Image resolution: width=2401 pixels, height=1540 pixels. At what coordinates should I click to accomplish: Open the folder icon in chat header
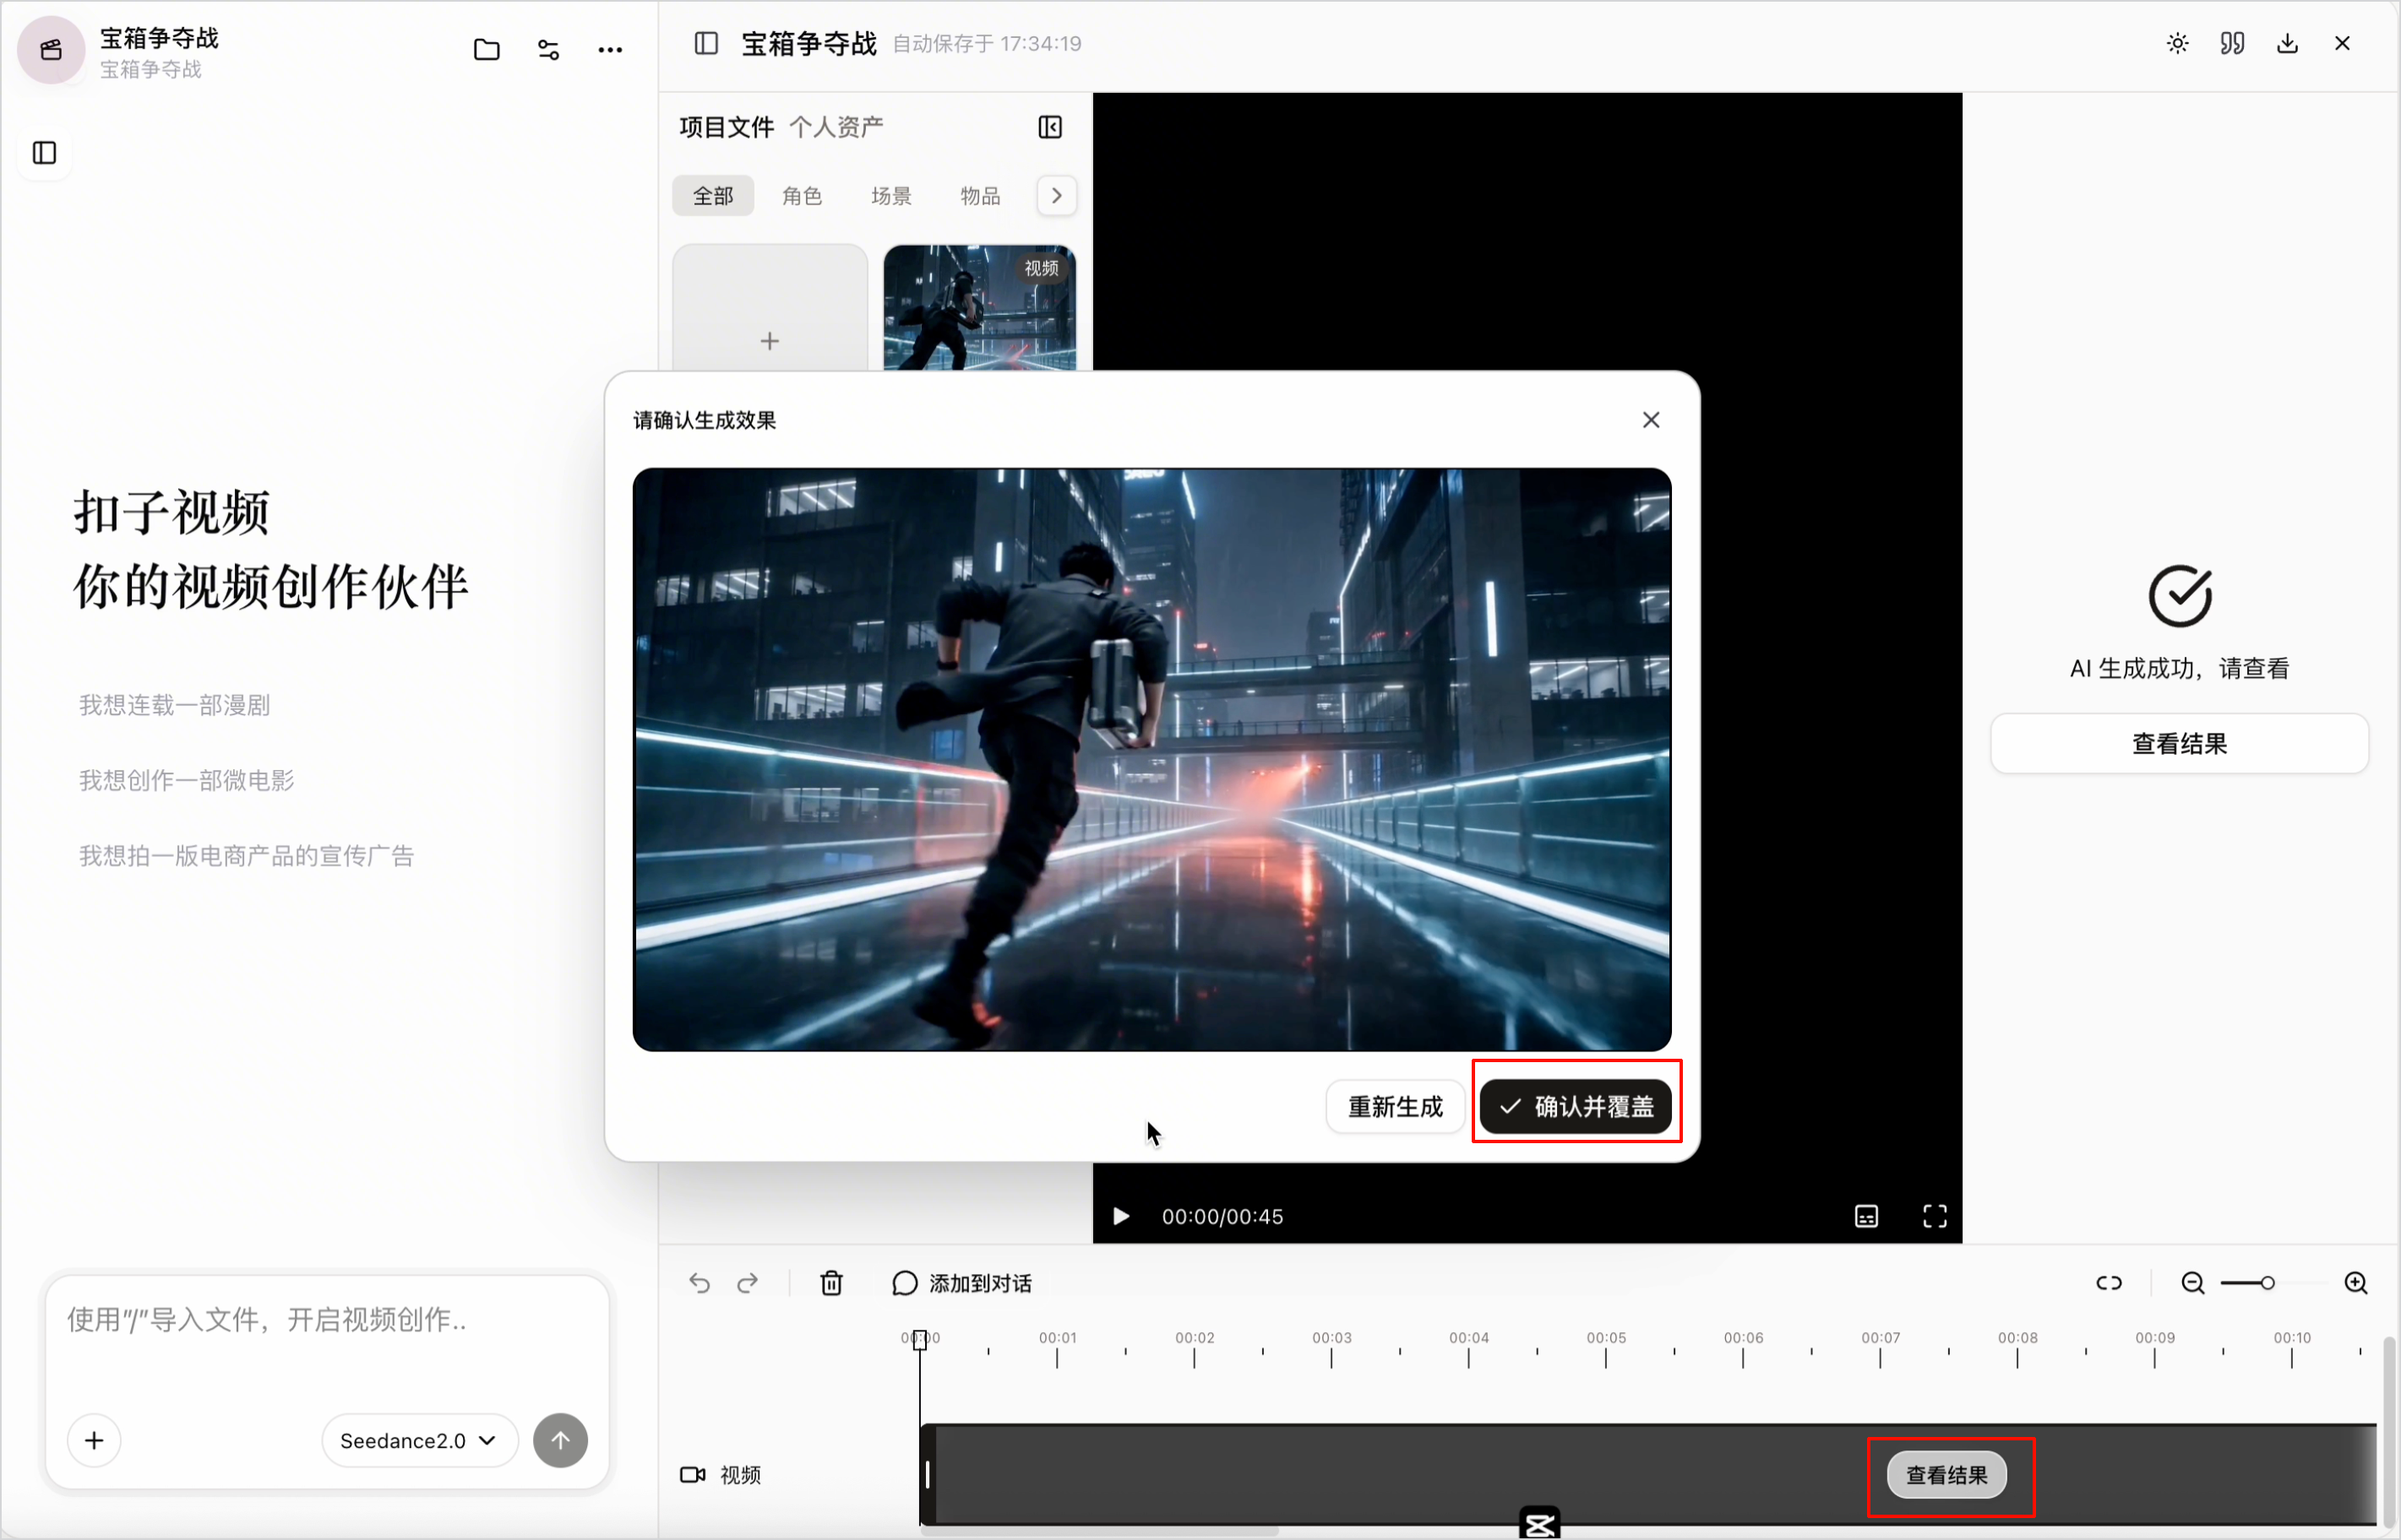tap(487, 49)
